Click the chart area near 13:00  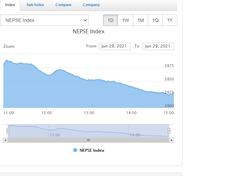89,94
